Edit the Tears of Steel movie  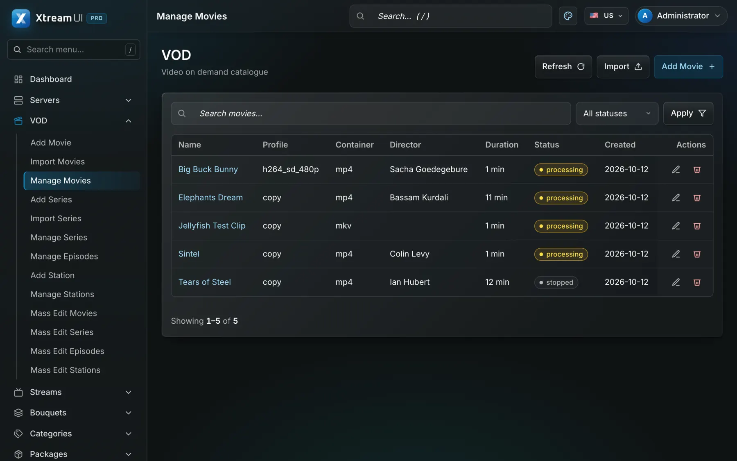[x=676, y=282]
